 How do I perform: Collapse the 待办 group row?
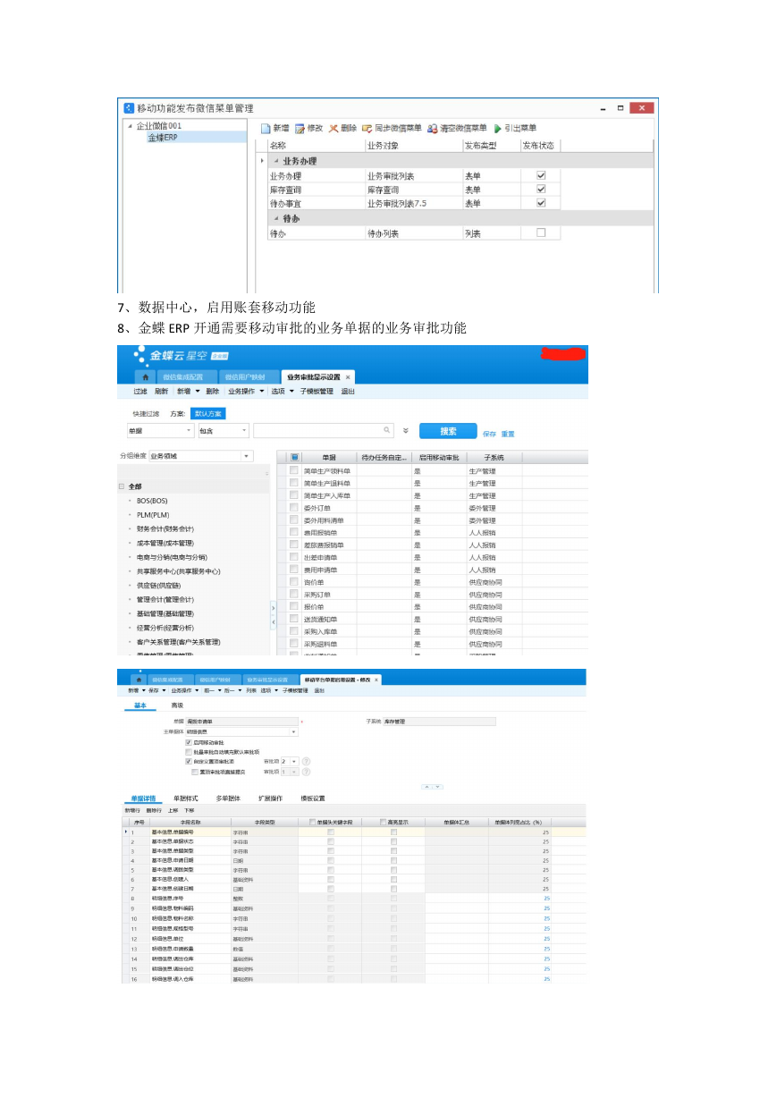276,218
